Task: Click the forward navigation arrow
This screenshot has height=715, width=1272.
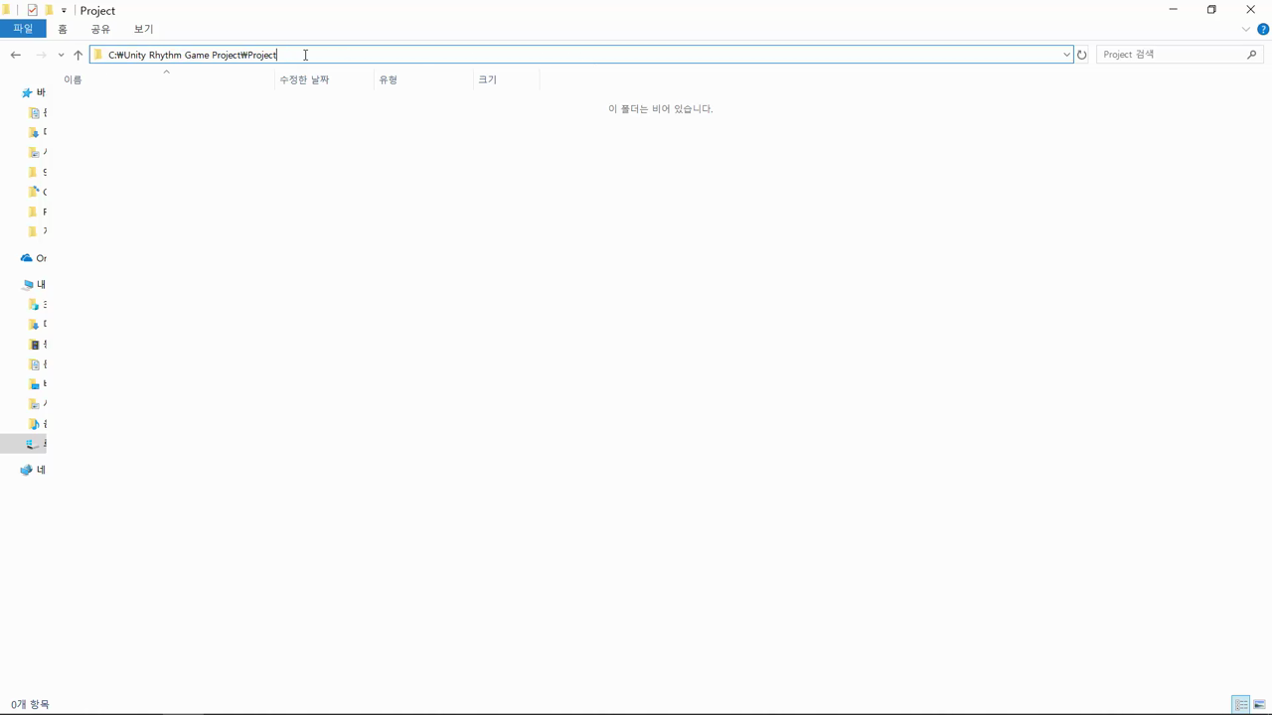Action: coord(41,55)
